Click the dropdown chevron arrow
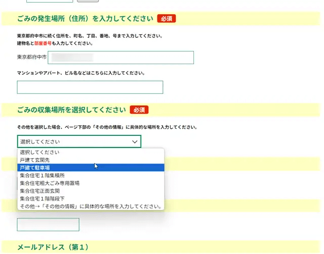This screenshot has height=254, width=324. pos(135,141)
